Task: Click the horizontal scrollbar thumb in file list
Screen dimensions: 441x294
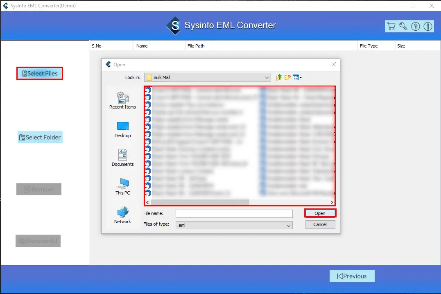Action: 200,202
